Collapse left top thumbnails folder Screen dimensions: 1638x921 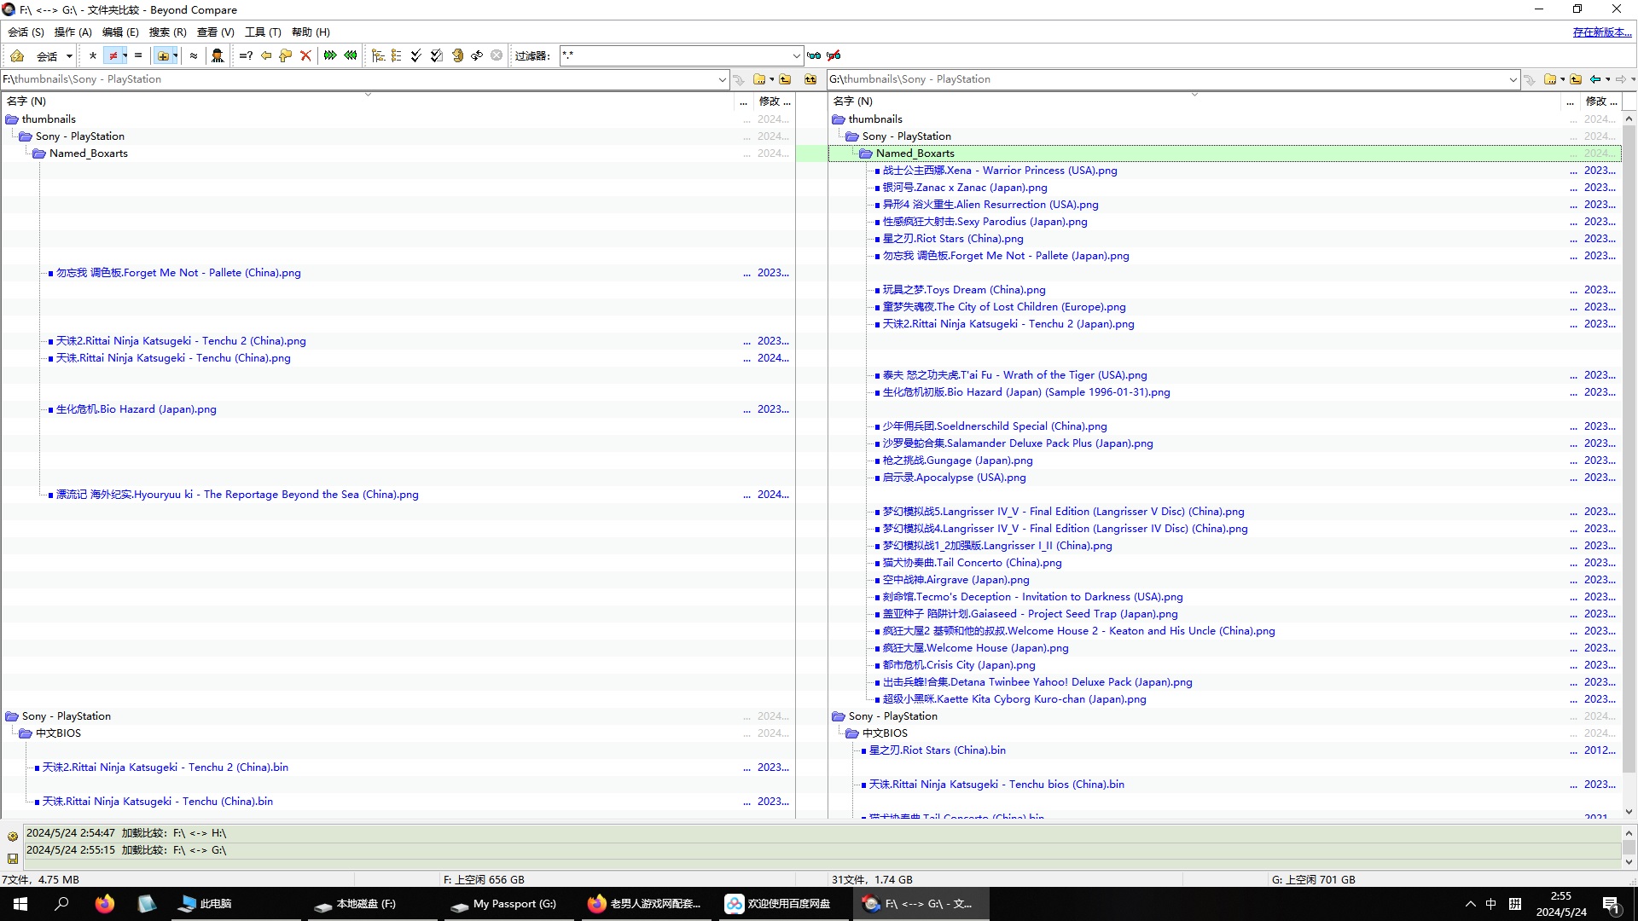pyautogui.click(x=12, y=119)
